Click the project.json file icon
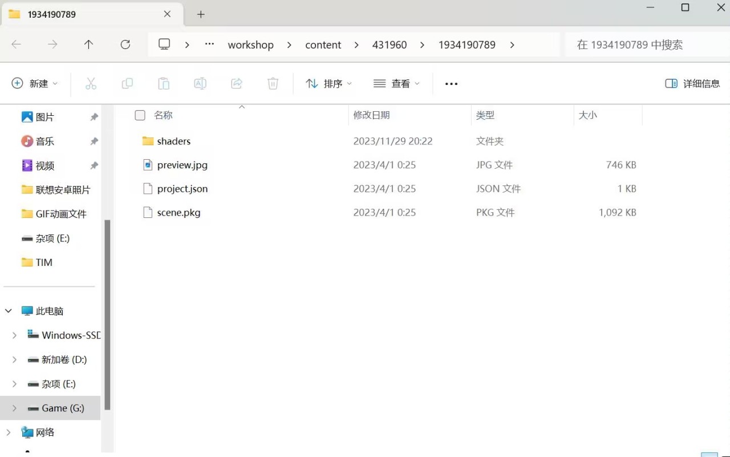This screenshot has height=457, width=730. point(148,189)
